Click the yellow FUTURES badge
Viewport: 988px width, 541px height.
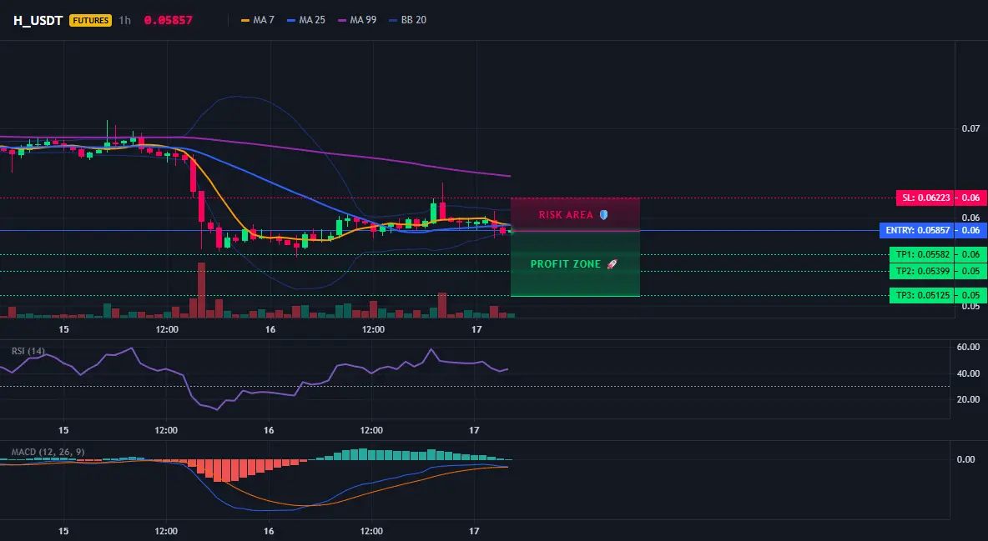pyautogui.click(x=91, y=20)
